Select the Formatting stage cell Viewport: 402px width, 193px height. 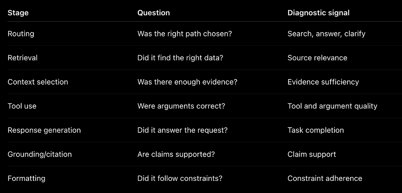pos(26,178)
